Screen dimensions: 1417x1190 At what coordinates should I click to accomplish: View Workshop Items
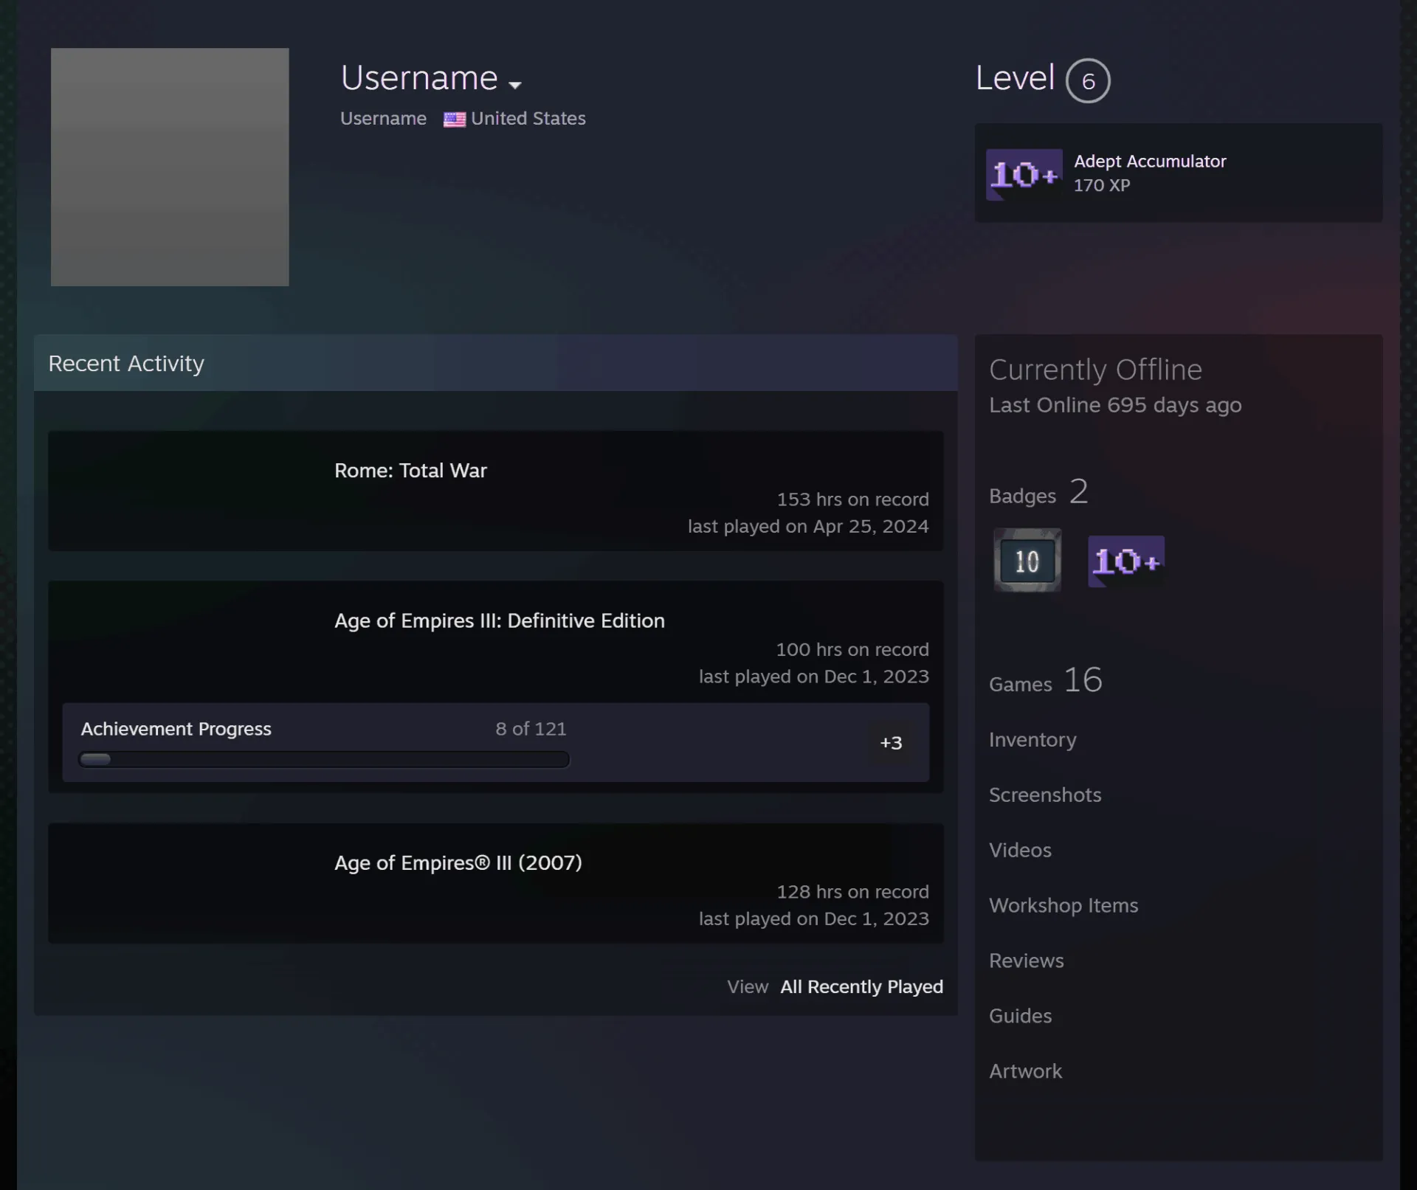[1063, 905]
